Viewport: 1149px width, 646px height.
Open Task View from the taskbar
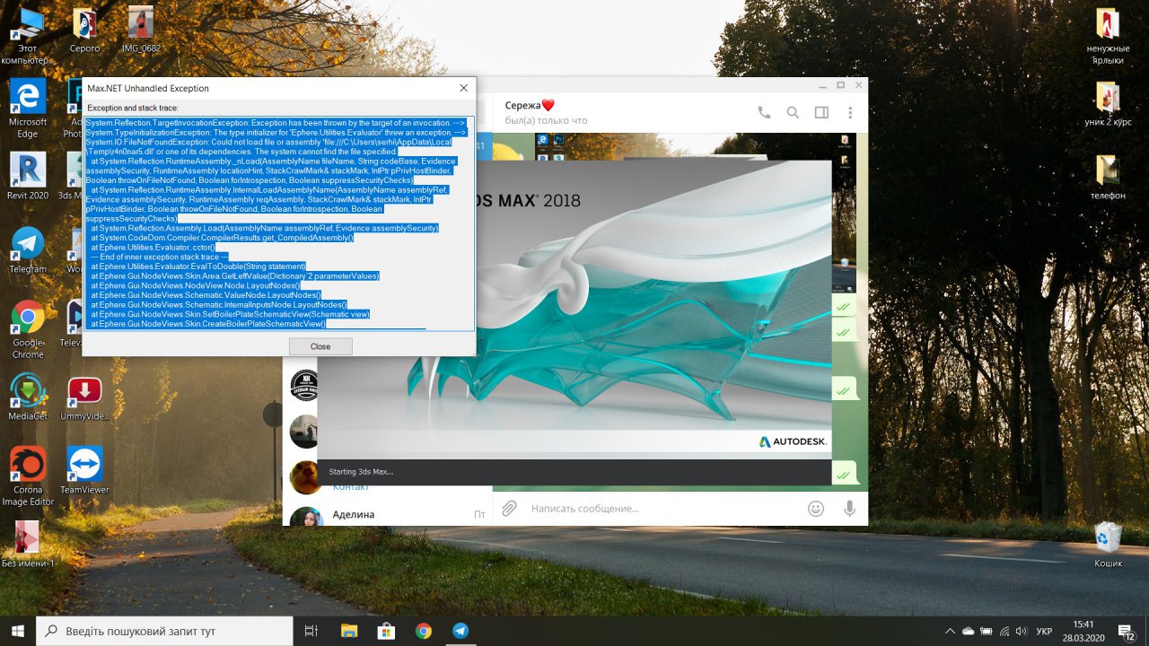coord(311,631)
